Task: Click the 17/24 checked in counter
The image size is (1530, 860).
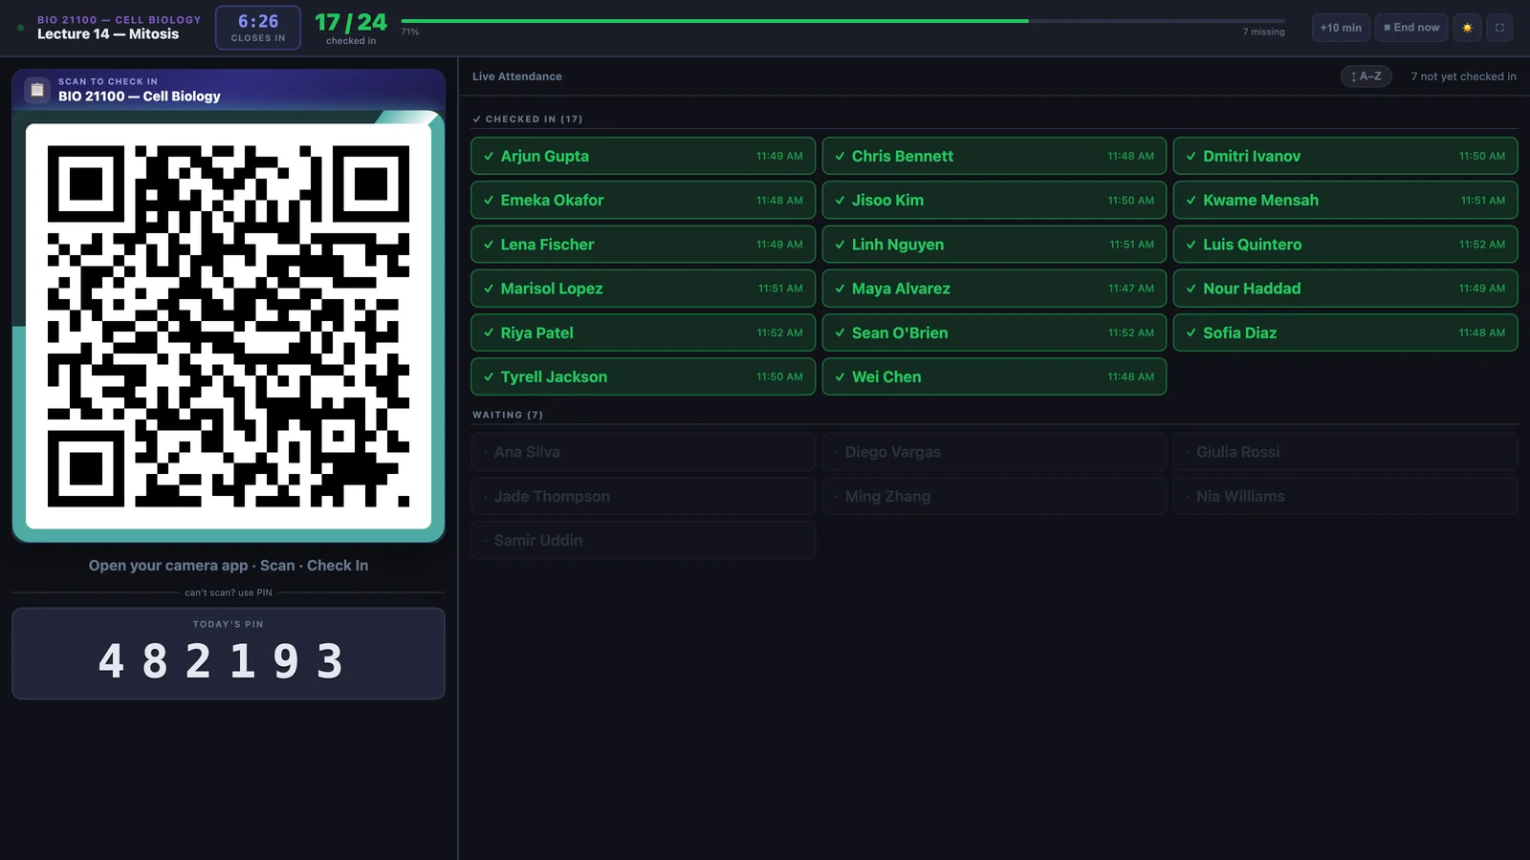Action: click(351, 28)
